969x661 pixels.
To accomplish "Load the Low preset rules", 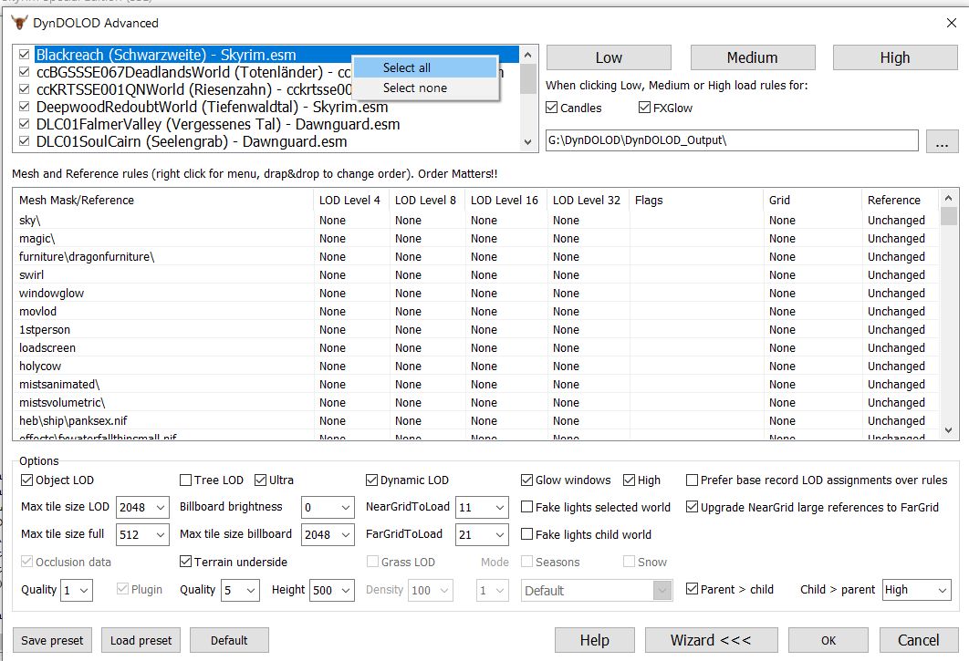I will coord(609,57).
